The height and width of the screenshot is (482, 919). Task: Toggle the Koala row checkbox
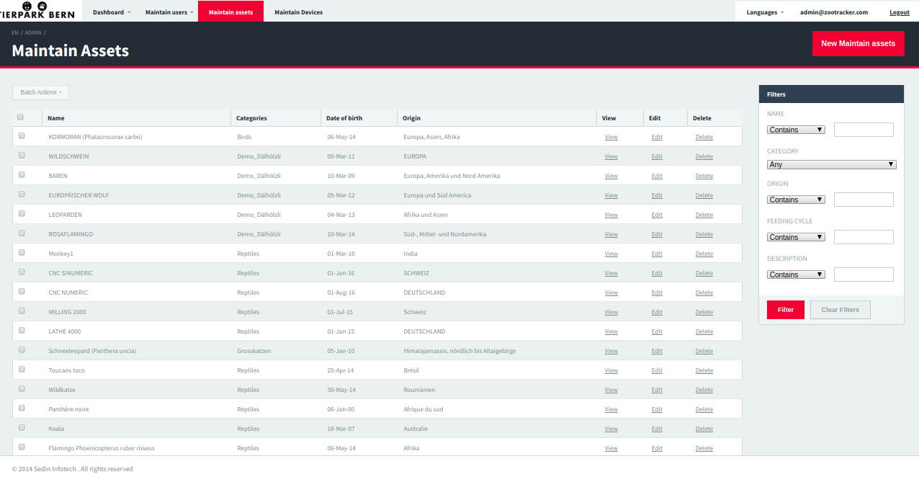tap(22, 428)
